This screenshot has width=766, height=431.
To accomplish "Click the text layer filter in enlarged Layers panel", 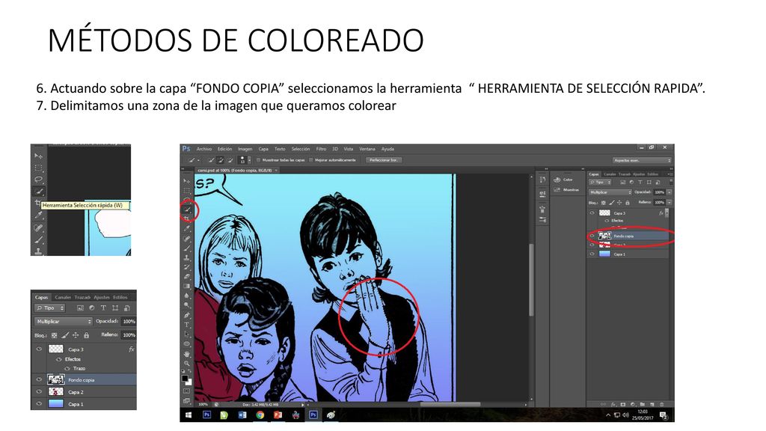I will 103,308.
